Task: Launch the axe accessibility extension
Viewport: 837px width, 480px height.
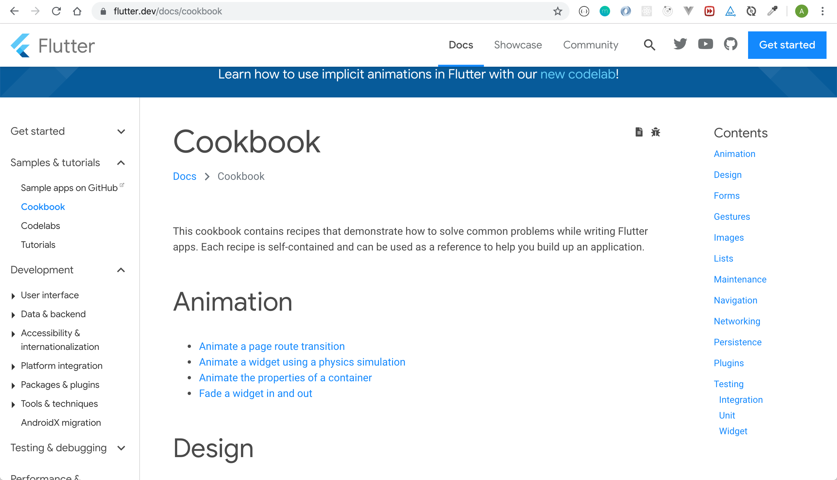Action: tap(730, 11)
